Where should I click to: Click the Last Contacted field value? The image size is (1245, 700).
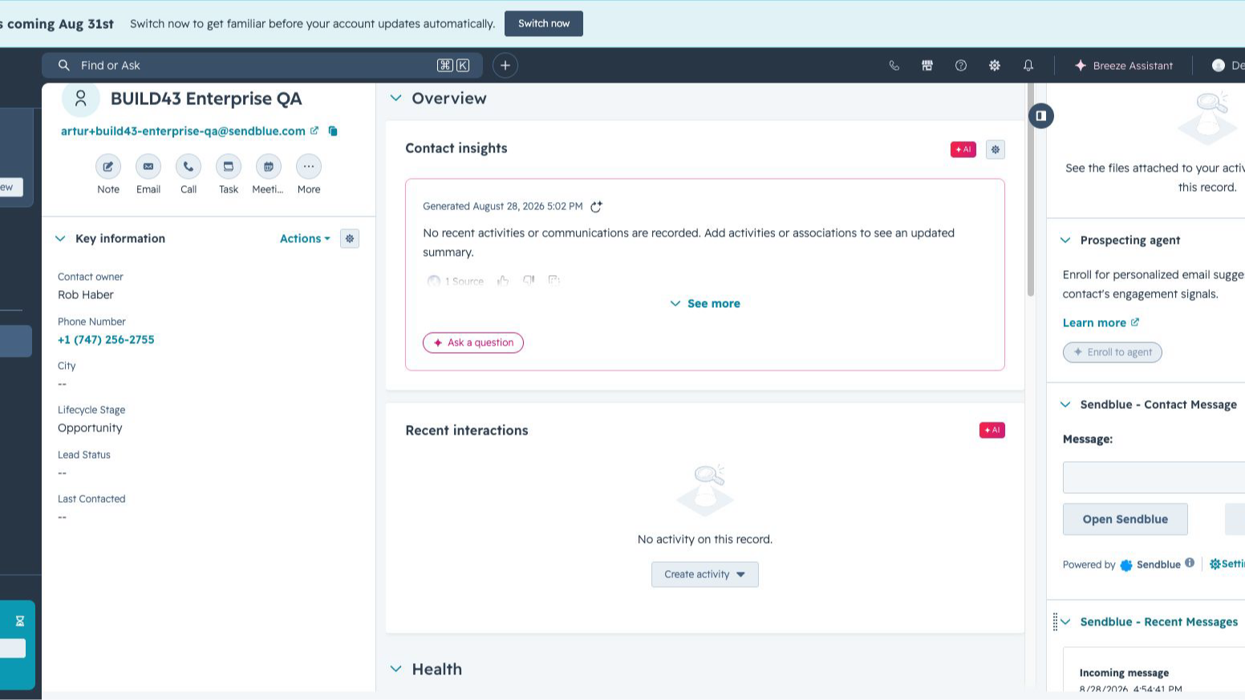(63, 517)
